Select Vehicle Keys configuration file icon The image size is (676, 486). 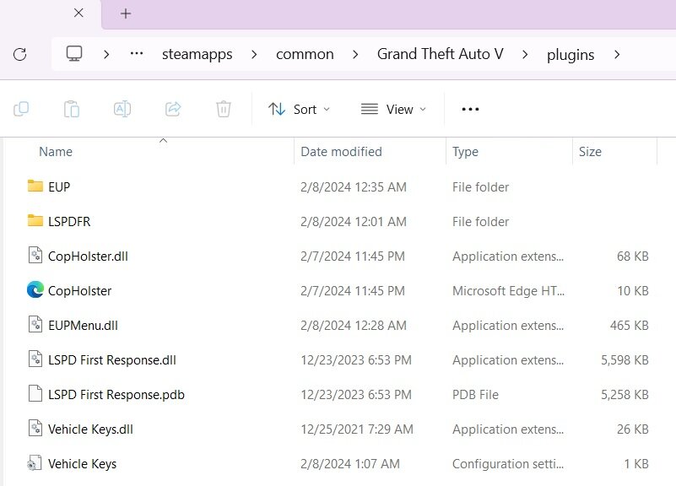pos(35,463)
